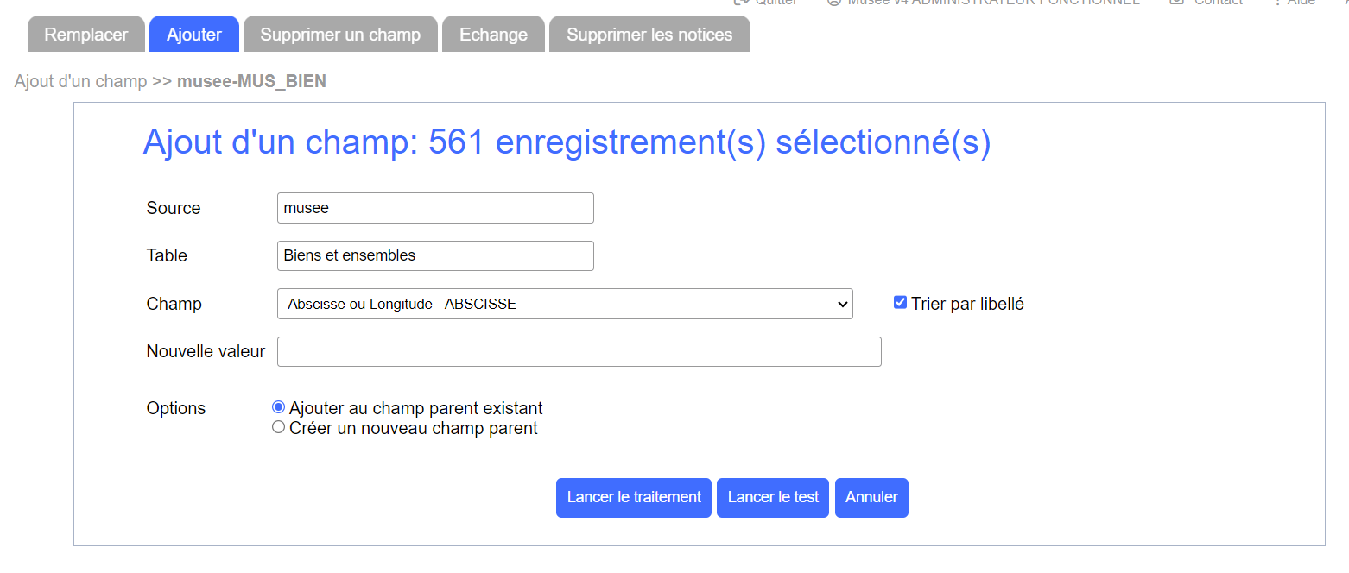1349x573 pixels.
Task: Click the Champ dropdown arrow
Action: 843,304
